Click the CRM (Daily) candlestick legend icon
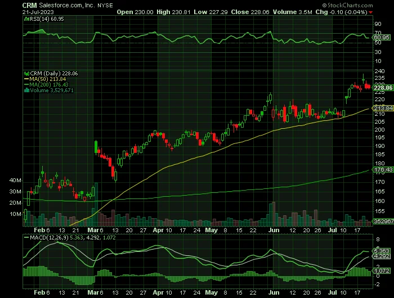This screenshot has width=394, height=298. point(25,73)
